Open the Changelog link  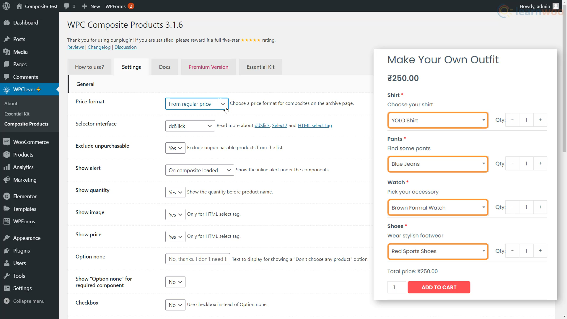click(x=99, y=47)
